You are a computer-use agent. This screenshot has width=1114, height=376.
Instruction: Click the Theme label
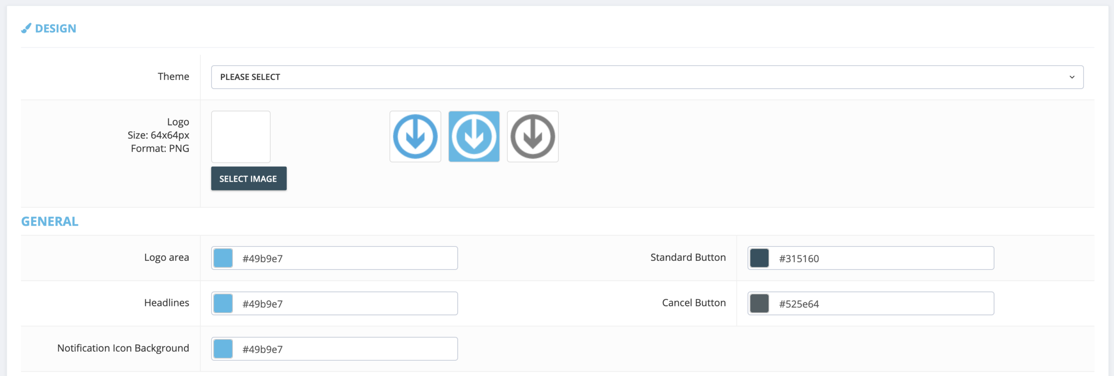[173, 77]
